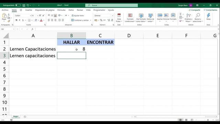
Task: Open Combinar y centrar dropdown arrow
Action: [x=90, y=20]
